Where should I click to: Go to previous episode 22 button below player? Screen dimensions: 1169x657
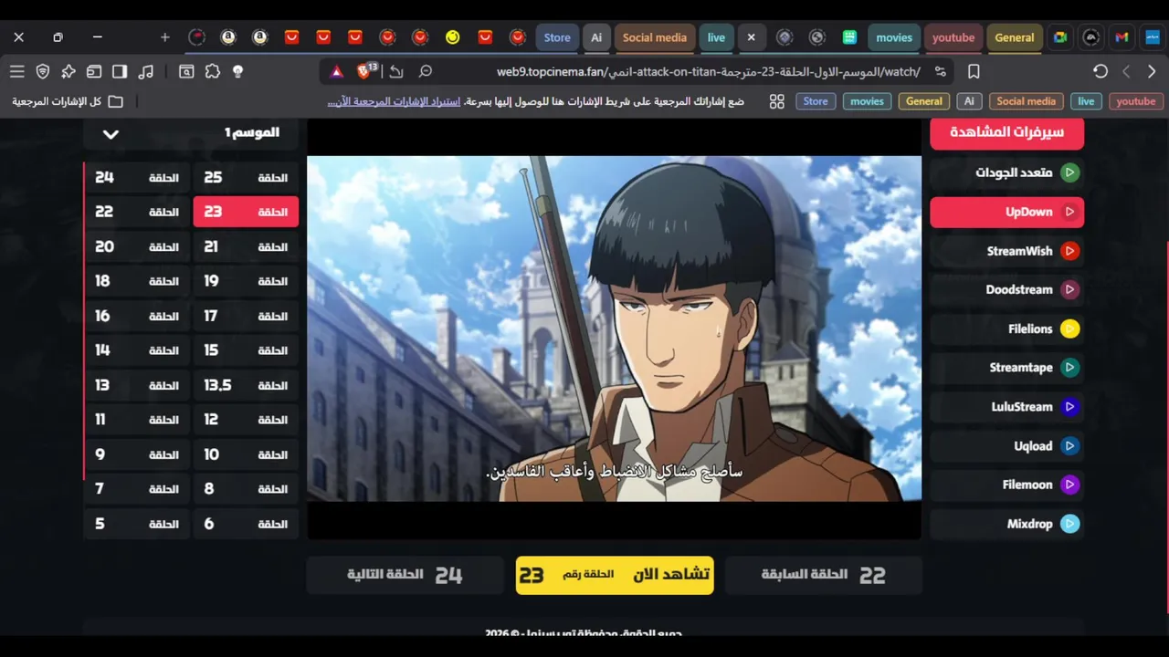click(824, 575)
